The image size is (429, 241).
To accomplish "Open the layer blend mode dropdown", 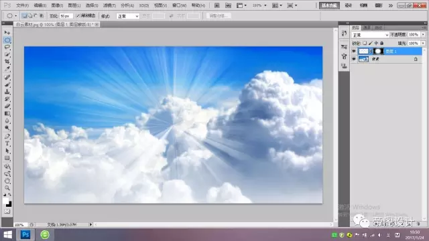I will coord(370,35).
